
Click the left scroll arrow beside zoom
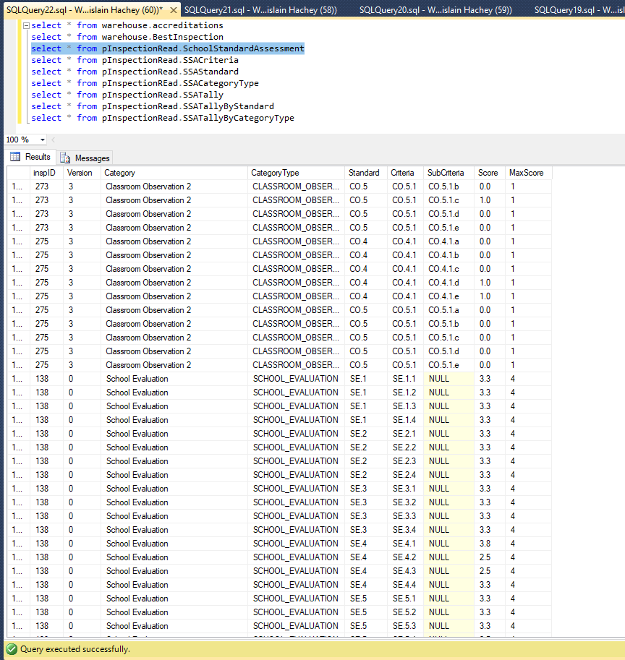click(x=54, y=140)
